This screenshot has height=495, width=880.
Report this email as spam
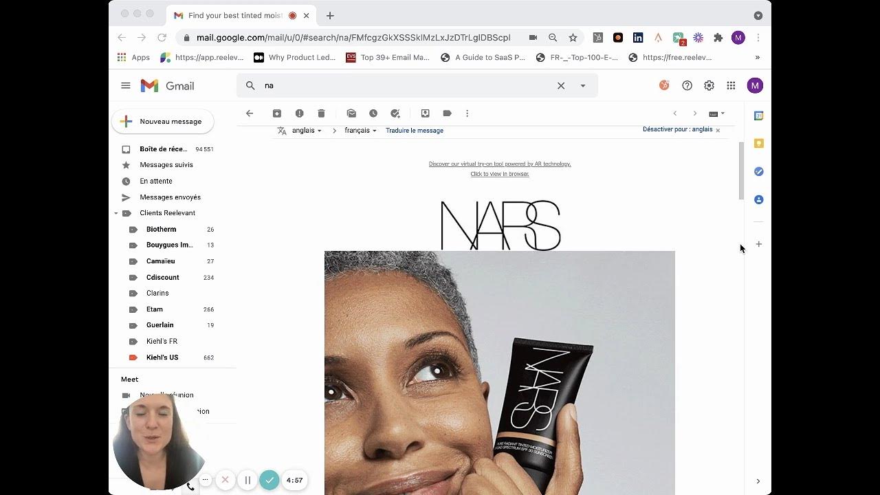[299, 113]
